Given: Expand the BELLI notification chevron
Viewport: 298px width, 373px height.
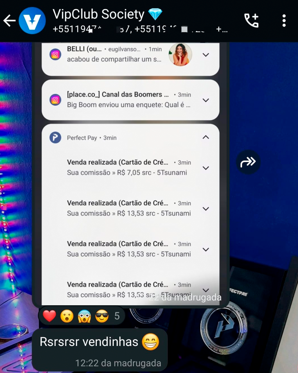Looking at the screenshot, I should 206,55.
